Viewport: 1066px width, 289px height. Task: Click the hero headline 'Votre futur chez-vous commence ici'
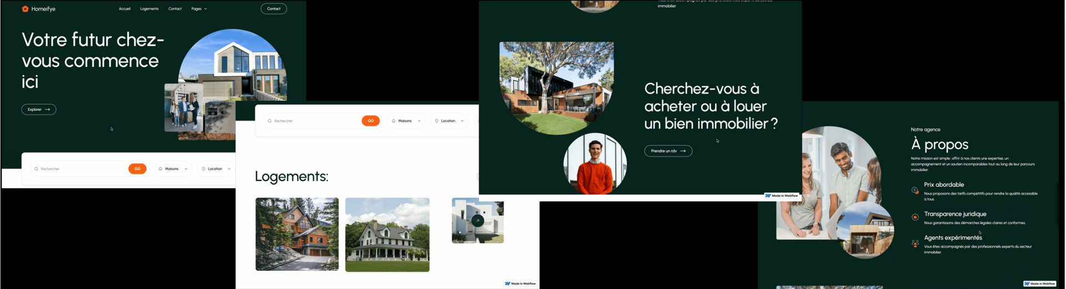93,60
